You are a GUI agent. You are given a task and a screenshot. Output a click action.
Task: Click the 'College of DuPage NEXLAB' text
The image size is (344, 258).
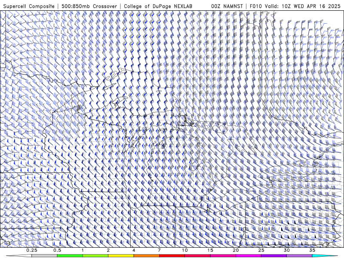click(158, 6)
